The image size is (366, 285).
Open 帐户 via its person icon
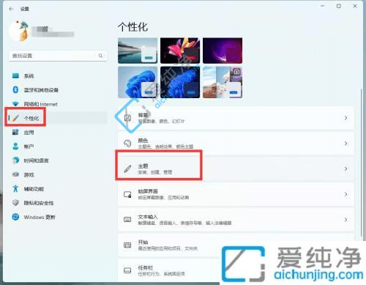[15, 147]
